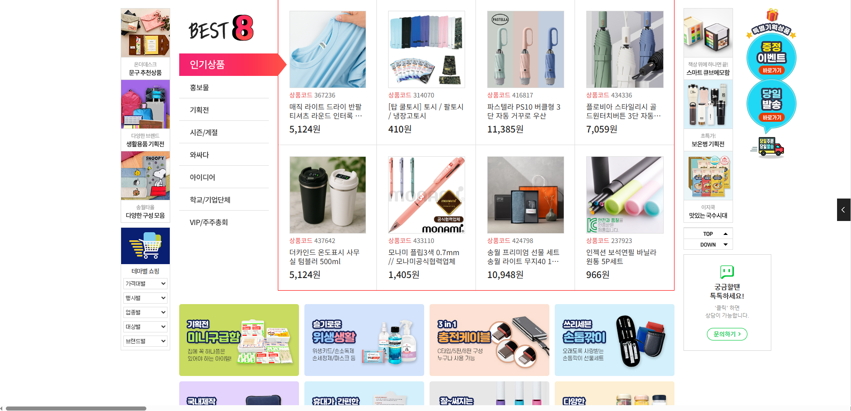The height and width of the screenshot is (411, 851).
Task: Expand the collapsed side panel arrow
Action: tap(843, 210)
